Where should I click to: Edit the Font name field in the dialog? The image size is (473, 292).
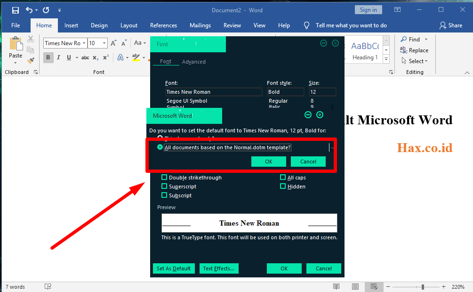[x=214, y=92]
